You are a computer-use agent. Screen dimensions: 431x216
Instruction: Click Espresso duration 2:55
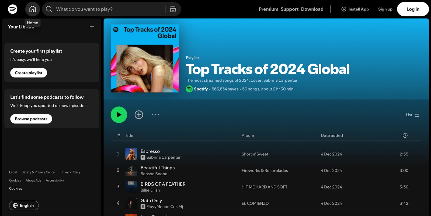404,154
